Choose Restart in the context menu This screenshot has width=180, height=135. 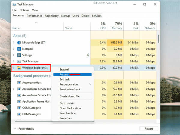(x=72, y=74)
